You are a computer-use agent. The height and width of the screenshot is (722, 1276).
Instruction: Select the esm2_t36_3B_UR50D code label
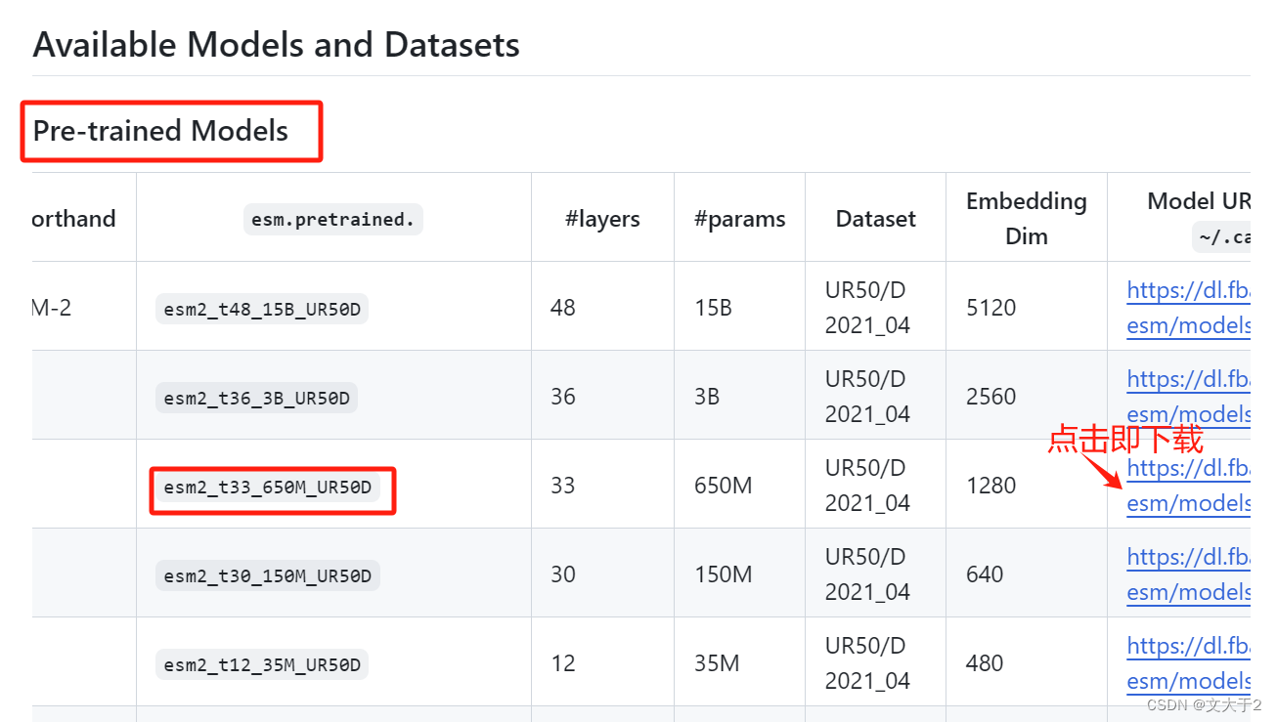point(257,398)
